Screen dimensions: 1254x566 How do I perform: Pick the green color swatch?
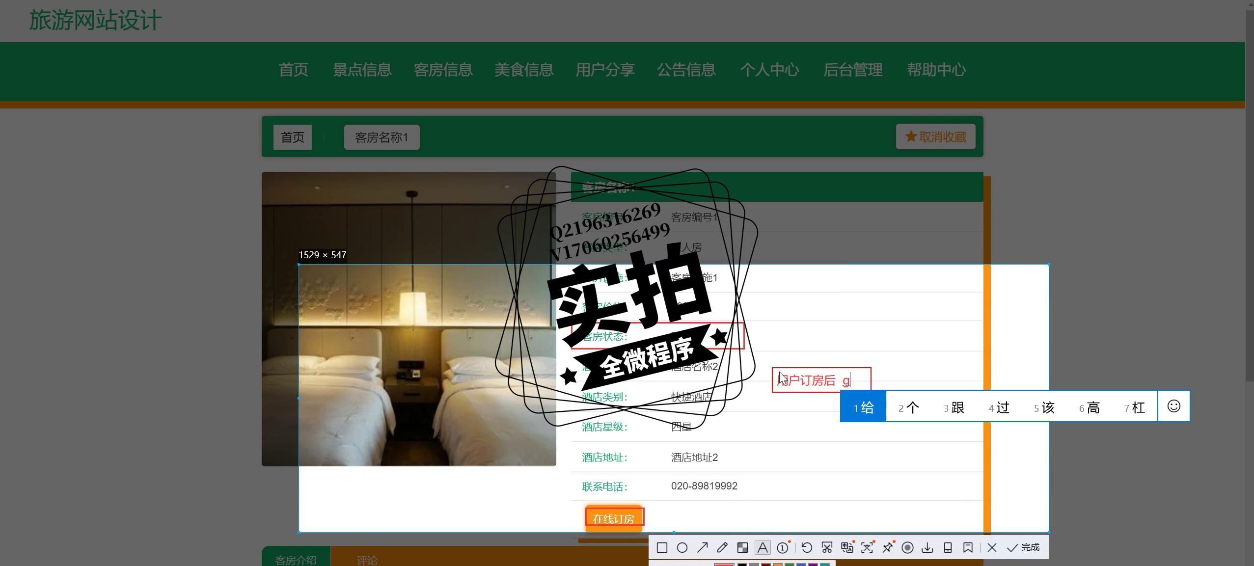click(790, 565)
